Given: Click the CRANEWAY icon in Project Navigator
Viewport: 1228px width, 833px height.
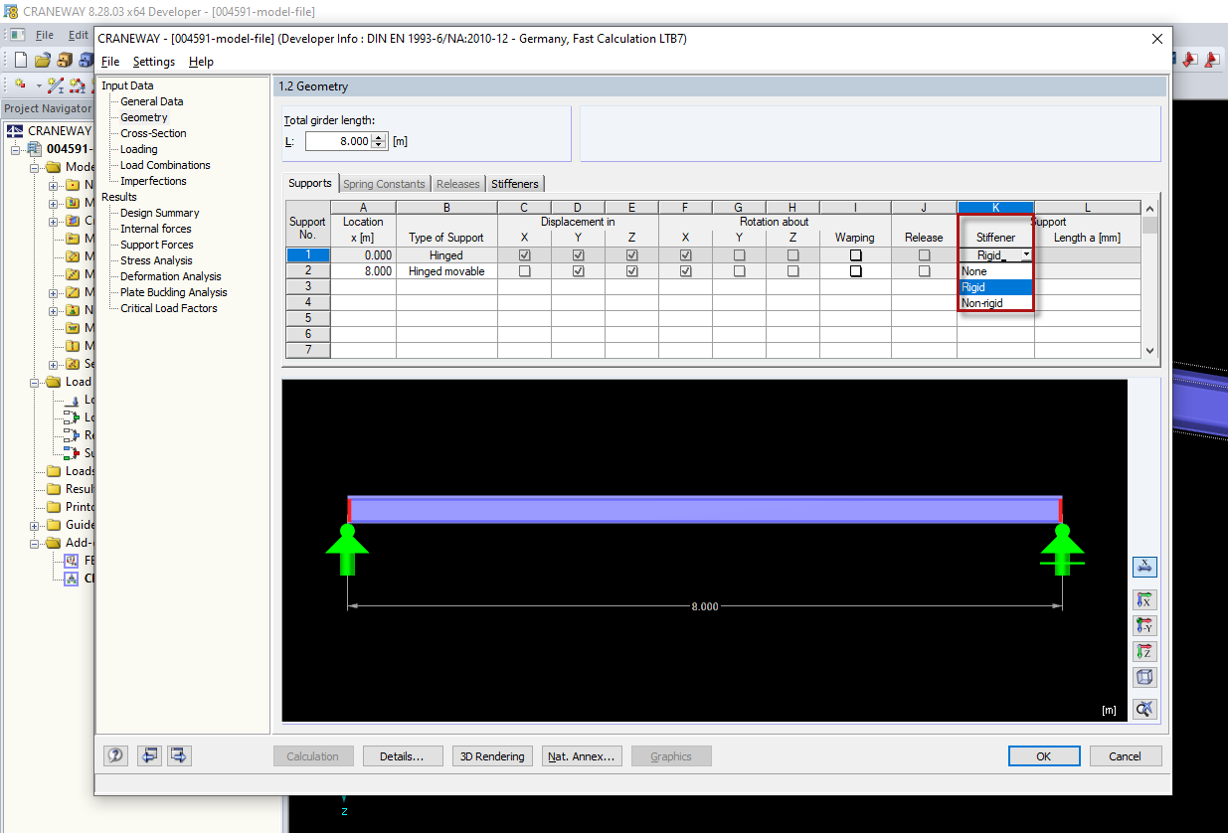Looking at the screenshot, I should 15,130.
